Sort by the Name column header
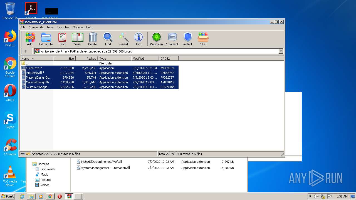The width and height of the screenshot is (356, 200). pos(37,59)
